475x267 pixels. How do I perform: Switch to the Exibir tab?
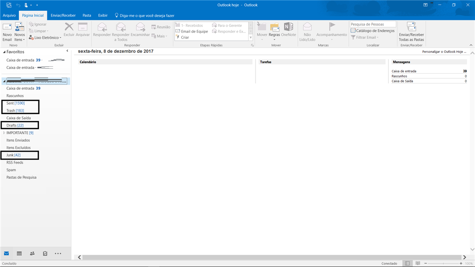tap(103, 15)
